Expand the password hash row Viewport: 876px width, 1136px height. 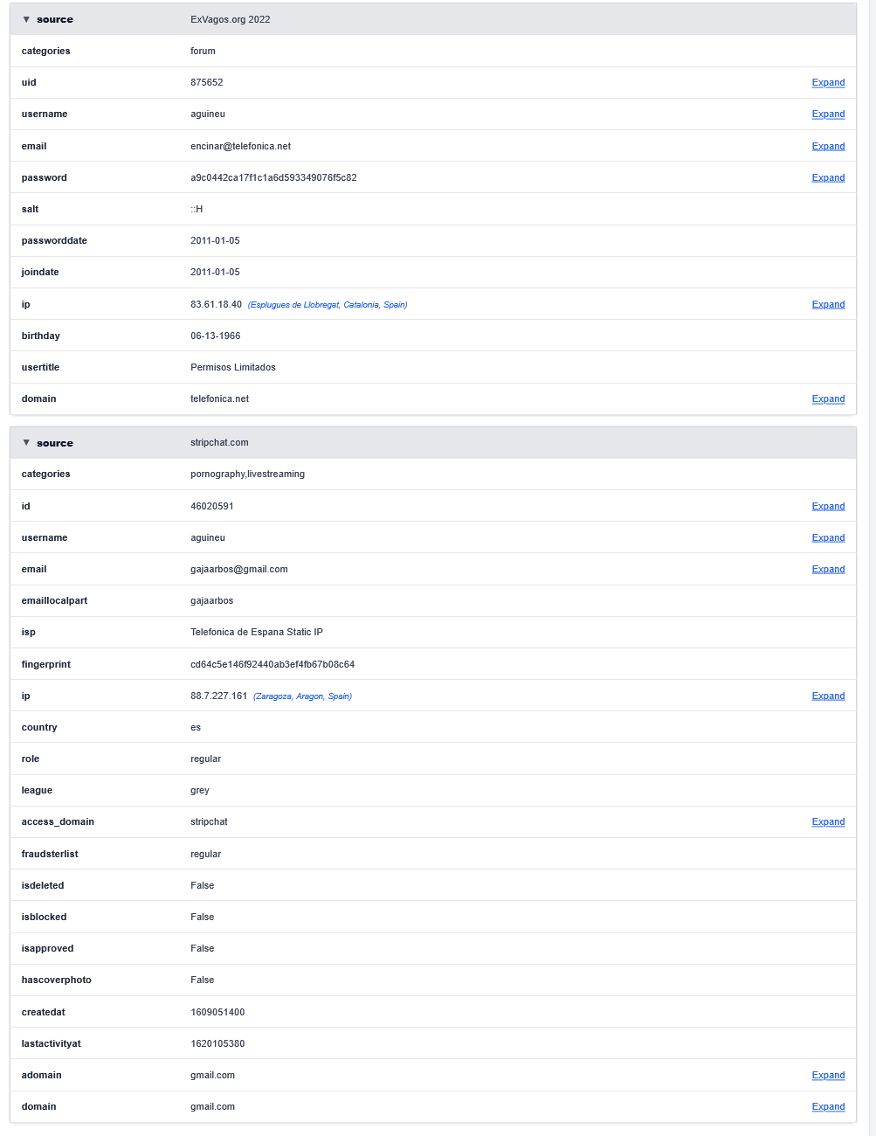click(x=828, y=178)
